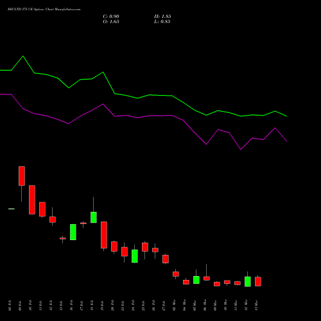Click the low value L: 0.85
This screenshot has width=321, height=321.
[x=162, y=22]
